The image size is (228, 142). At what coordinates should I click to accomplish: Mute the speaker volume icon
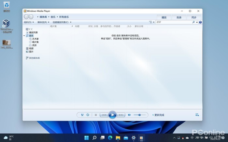tap(129, 115)
